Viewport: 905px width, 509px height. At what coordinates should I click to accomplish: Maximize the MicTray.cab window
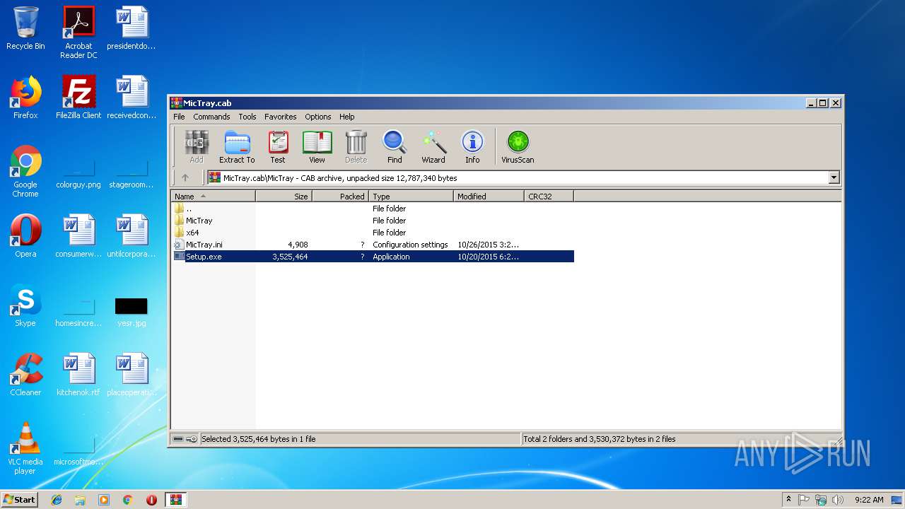[x=822, y=103]
